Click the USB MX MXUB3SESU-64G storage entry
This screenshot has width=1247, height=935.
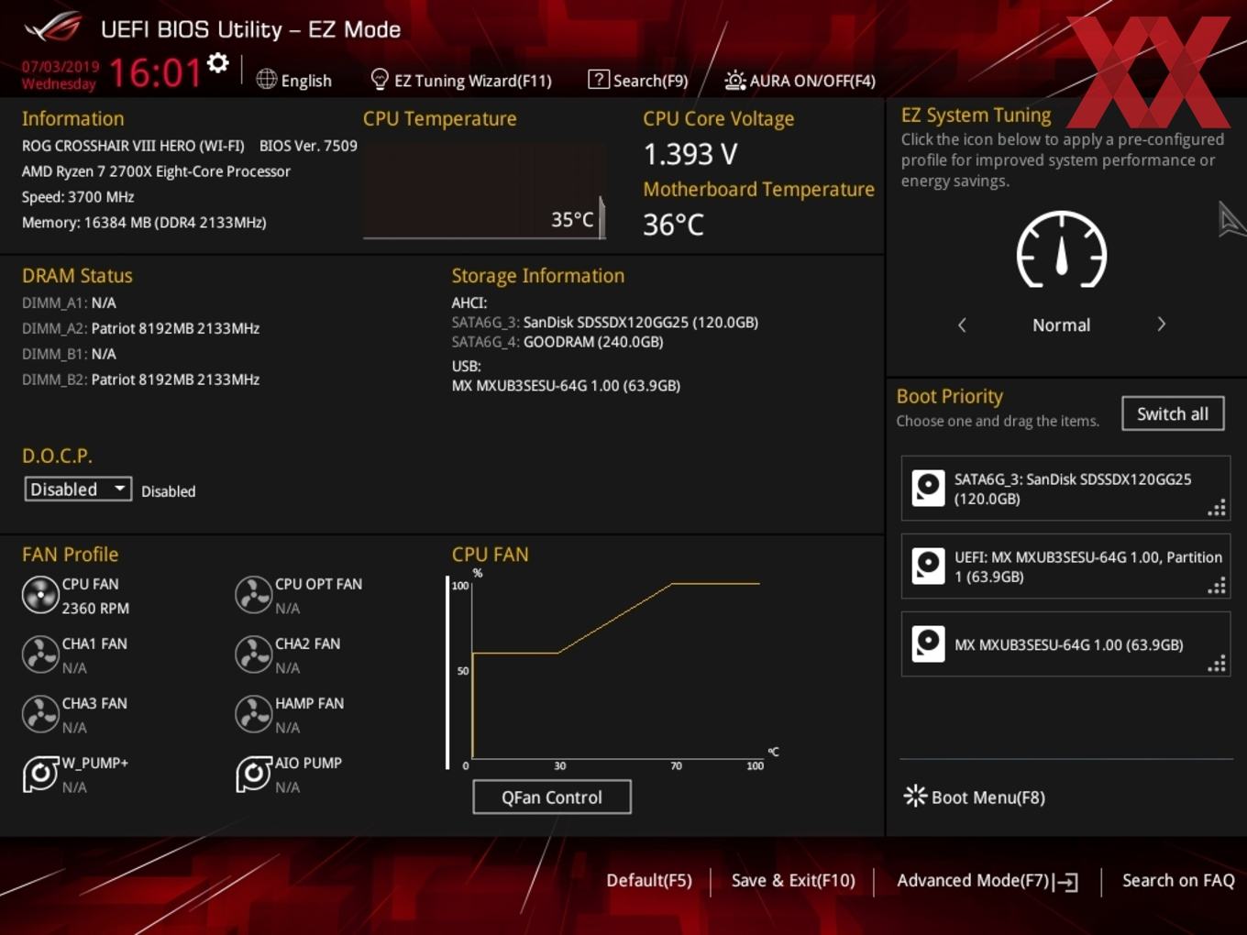[566, 386]
